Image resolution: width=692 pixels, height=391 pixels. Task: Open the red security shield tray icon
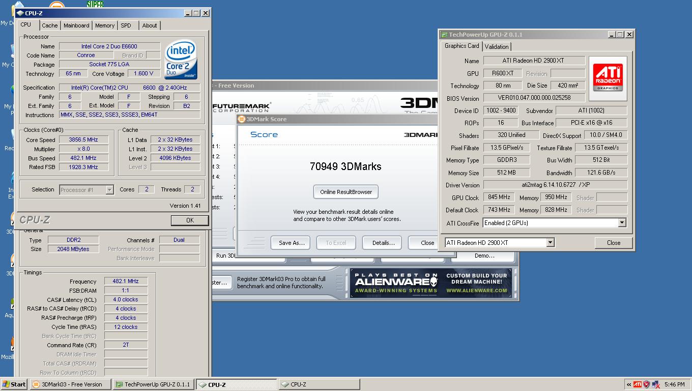pos(646,384)
